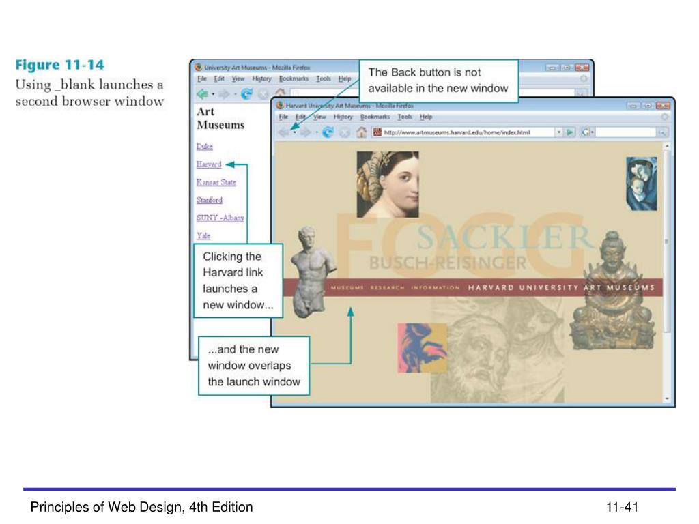
Task: Reload the page in the Harvard window
Action: [328, 132]
